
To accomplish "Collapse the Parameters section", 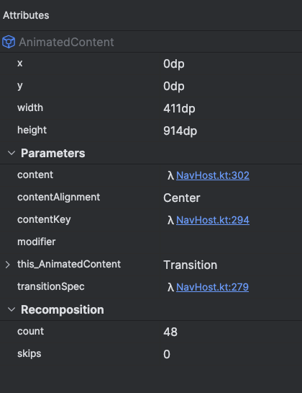I will (x=12, y=153).
